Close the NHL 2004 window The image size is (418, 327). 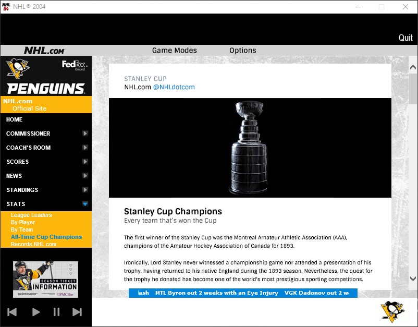click(405, 7)
